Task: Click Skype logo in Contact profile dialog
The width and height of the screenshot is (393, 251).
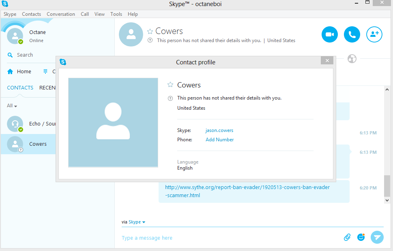Action: pos(63,62)
